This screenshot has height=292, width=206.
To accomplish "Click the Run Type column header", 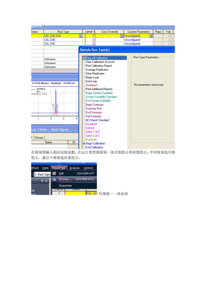I will click(x=63, y=32).
